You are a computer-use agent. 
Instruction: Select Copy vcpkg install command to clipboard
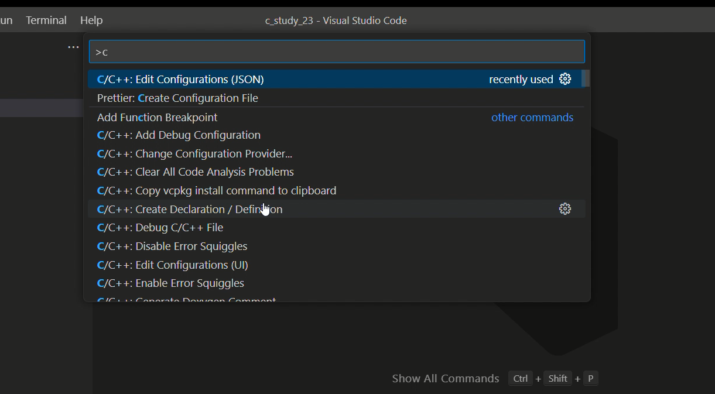coord(337,190)
